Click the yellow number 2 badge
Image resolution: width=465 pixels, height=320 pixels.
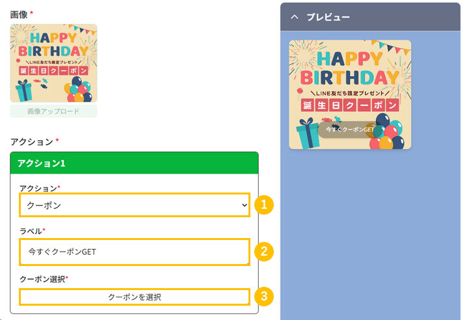coord(263,251)
